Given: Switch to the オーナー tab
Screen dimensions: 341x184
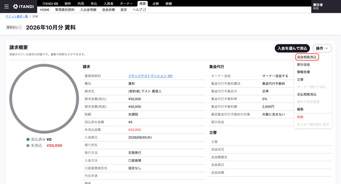Looking at the screenshot, I should (126, 4).
